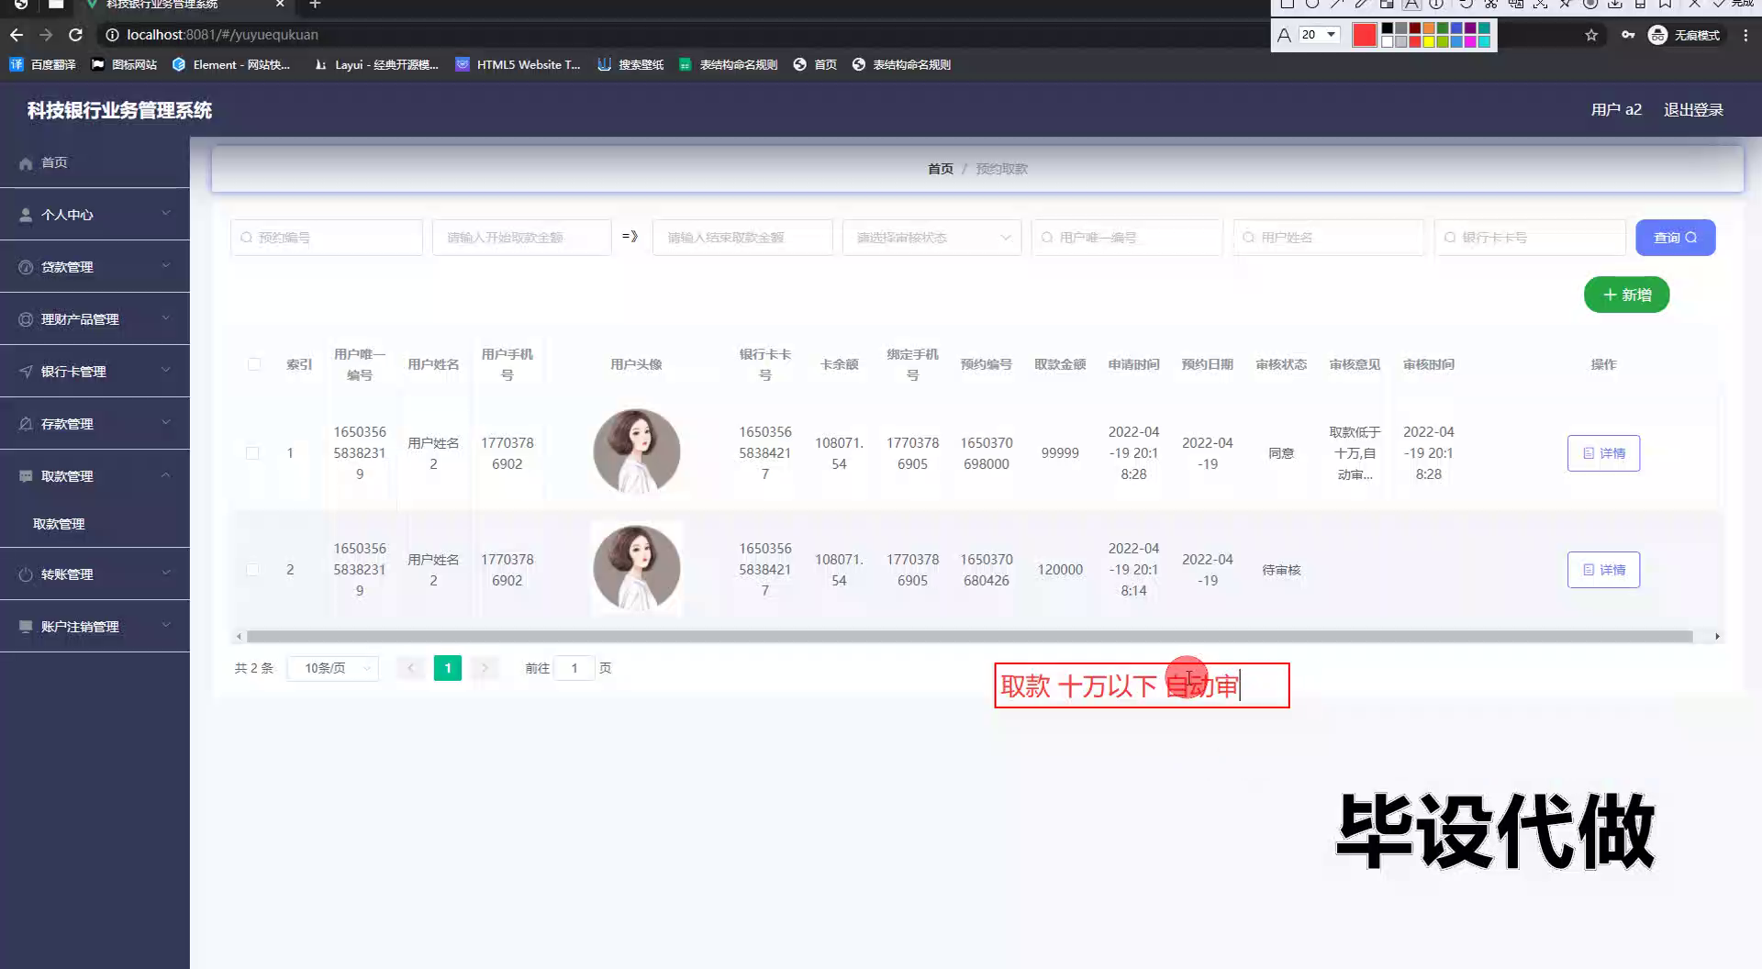Open the 搜索壁纸 bookmark
Screen dimensions: 1762x969
(x=630, y=64)
